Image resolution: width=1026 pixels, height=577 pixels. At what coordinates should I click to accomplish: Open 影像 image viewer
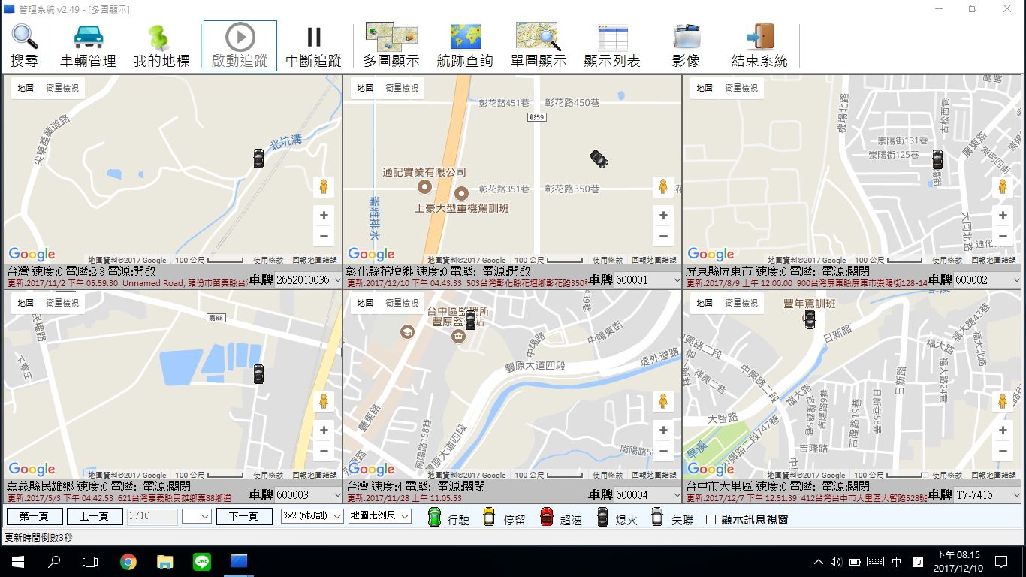687,45
